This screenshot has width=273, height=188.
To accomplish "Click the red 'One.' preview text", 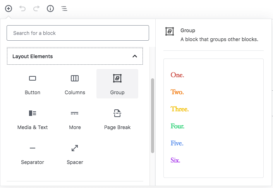I will coord(177,75).
